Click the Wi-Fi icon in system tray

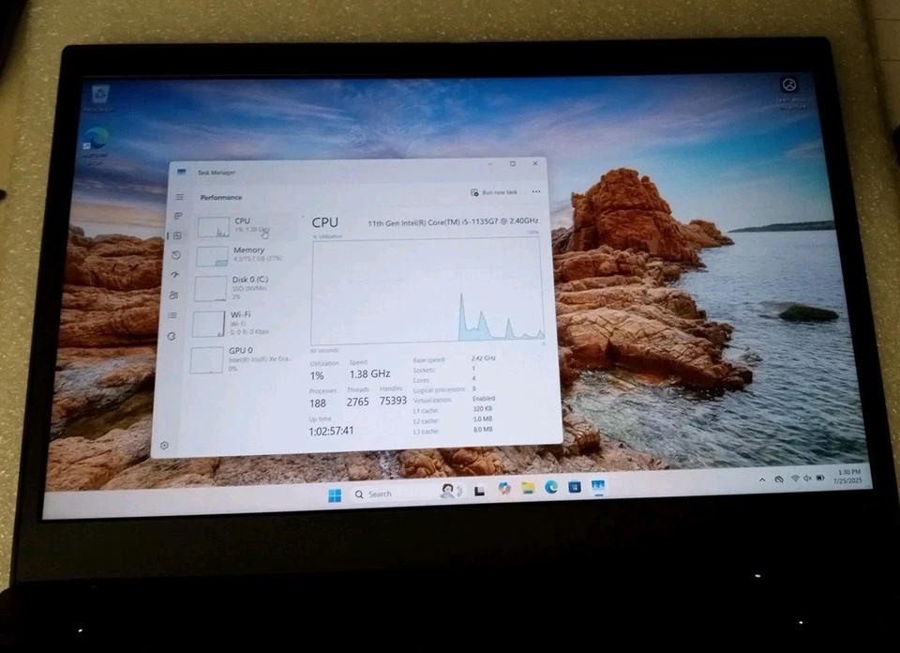click(x=795, y=478)
